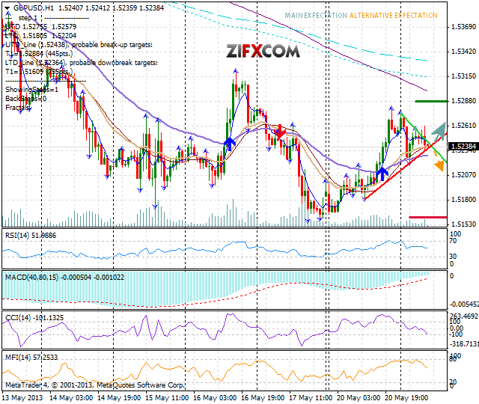Select the CCI(14) -101.1325 indicator label

(34, 318)
